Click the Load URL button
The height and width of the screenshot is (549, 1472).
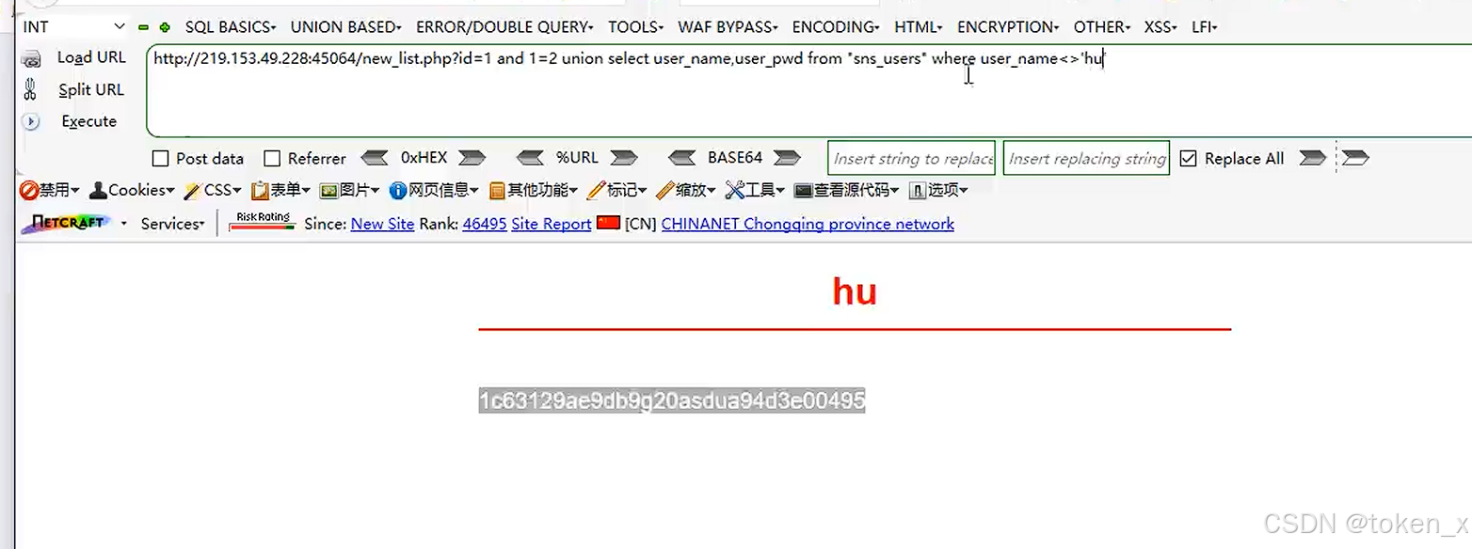coord(75,57)
